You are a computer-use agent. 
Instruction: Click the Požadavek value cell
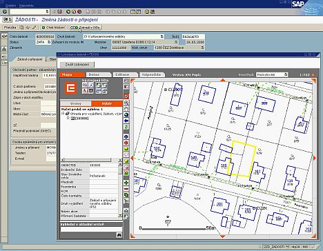[x=104, y=176]
